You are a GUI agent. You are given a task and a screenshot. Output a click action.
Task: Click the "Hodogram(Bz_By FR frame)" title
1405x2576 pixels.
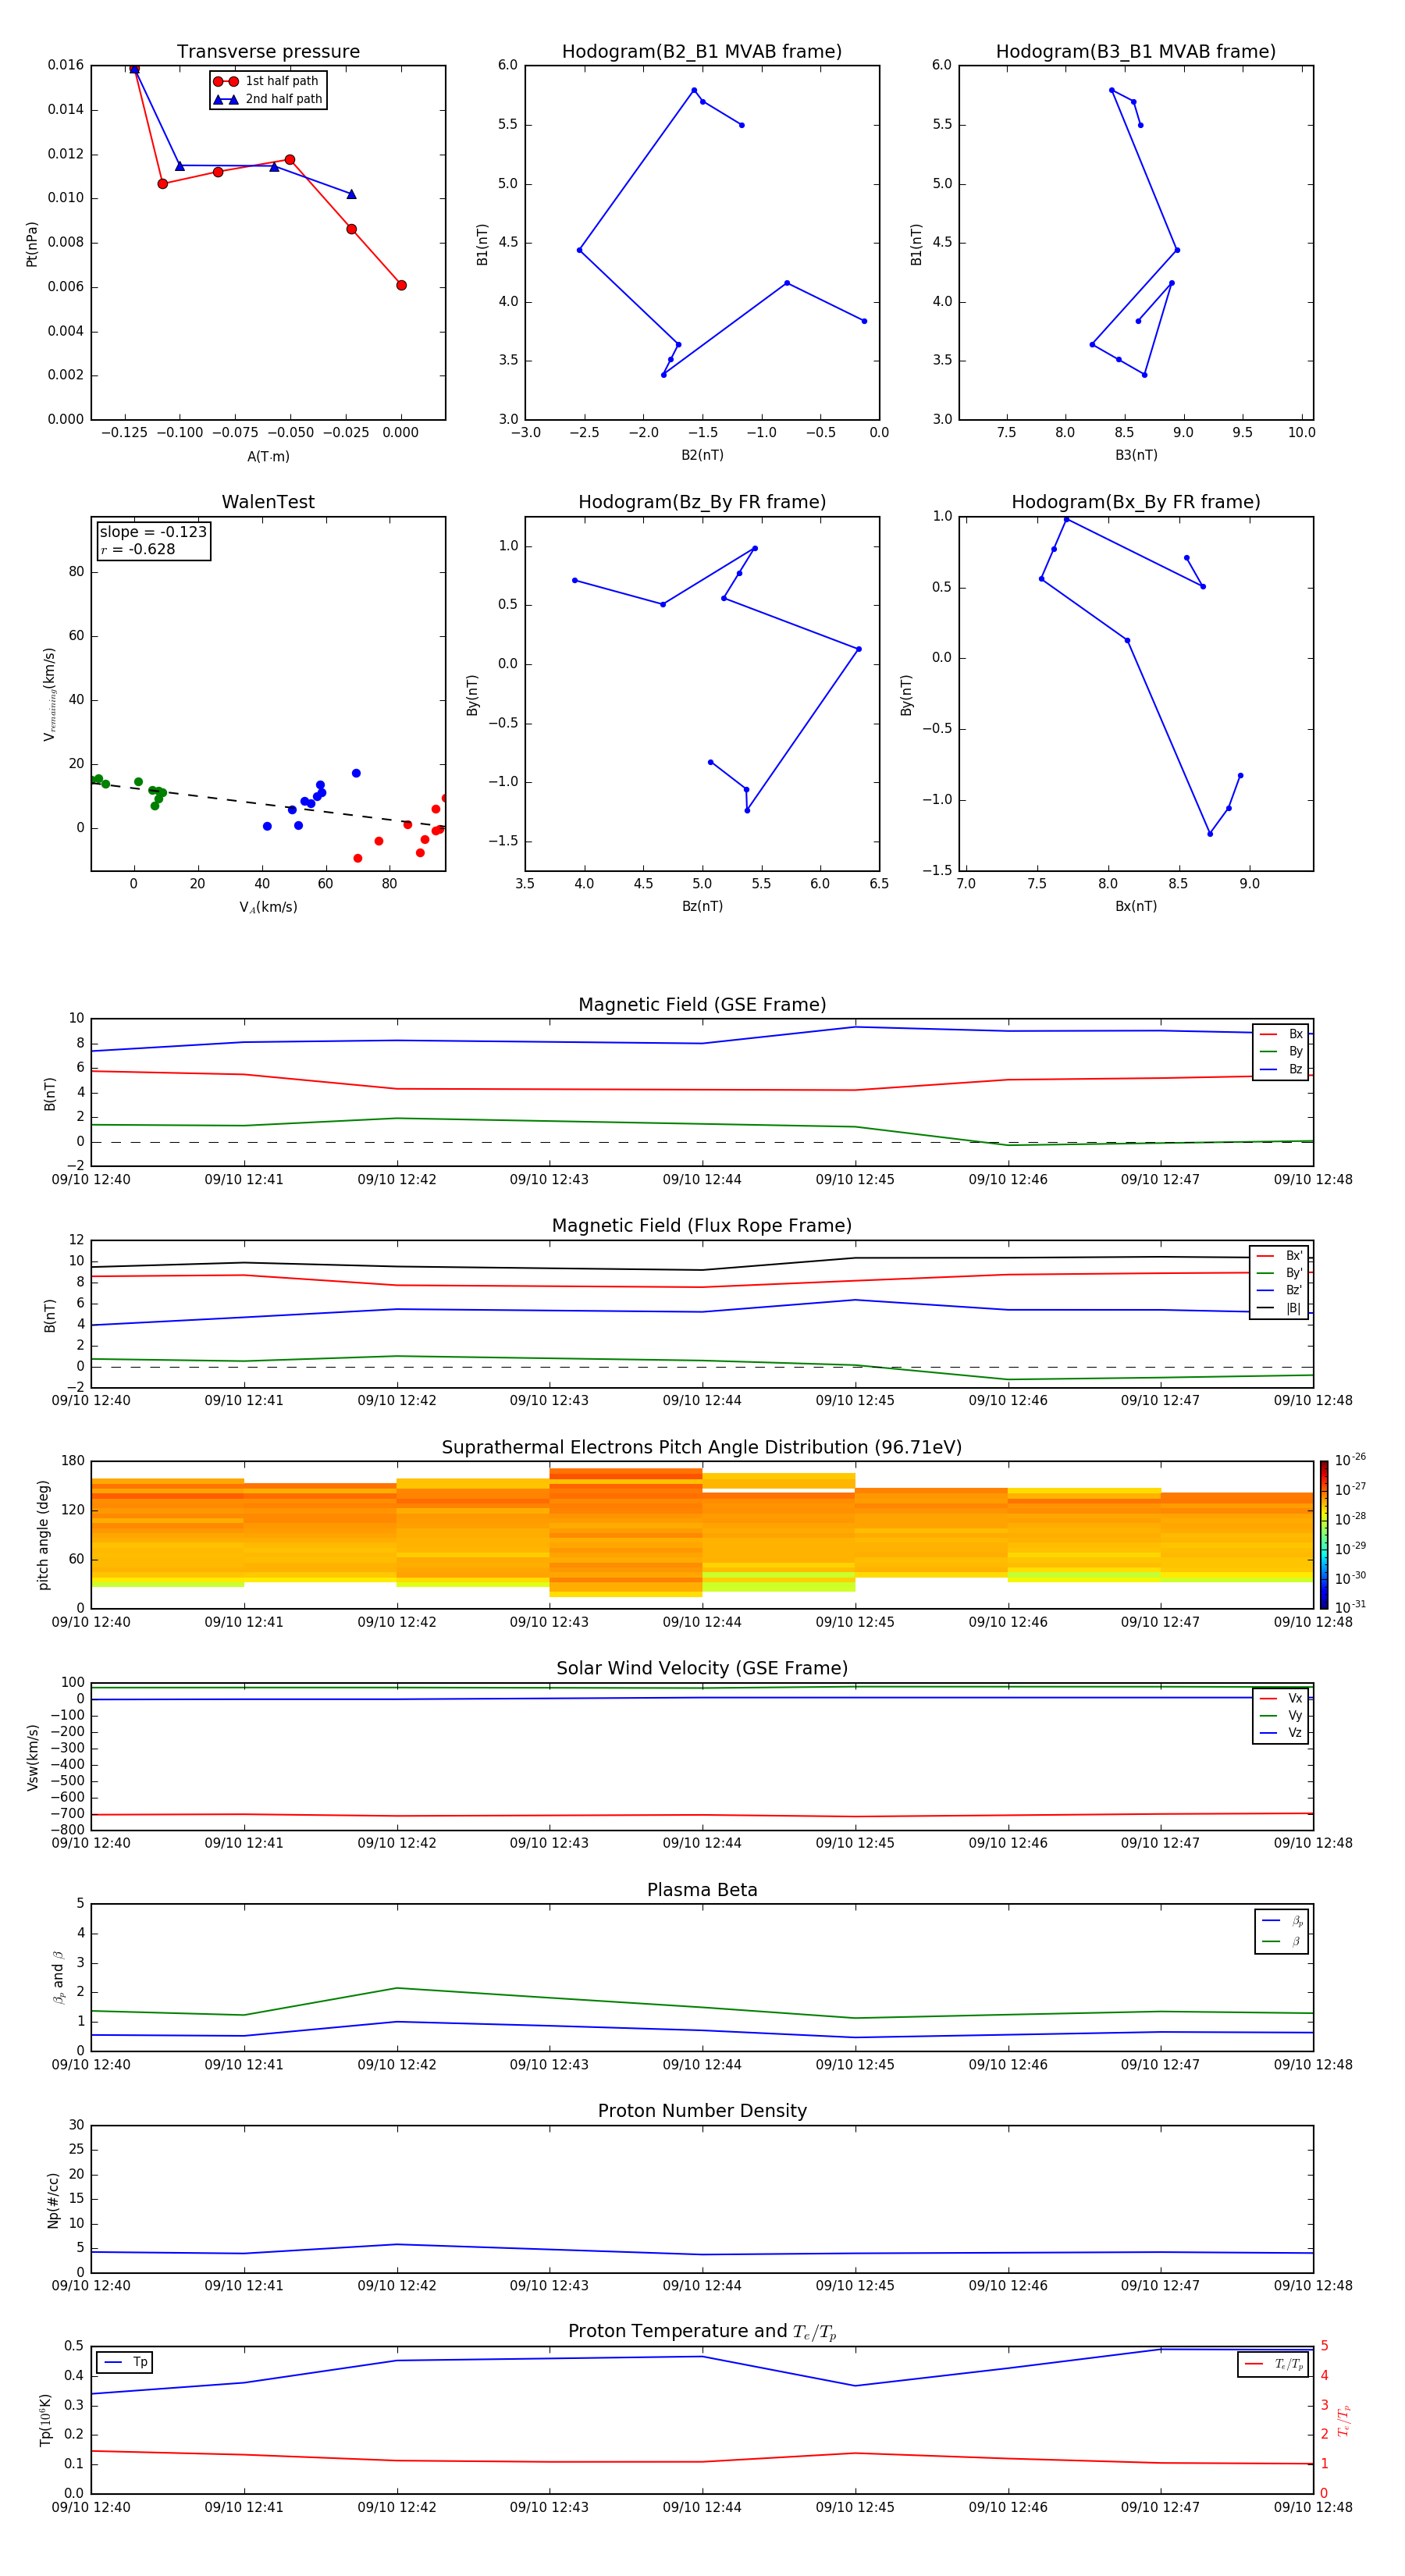tap(702, 502)
